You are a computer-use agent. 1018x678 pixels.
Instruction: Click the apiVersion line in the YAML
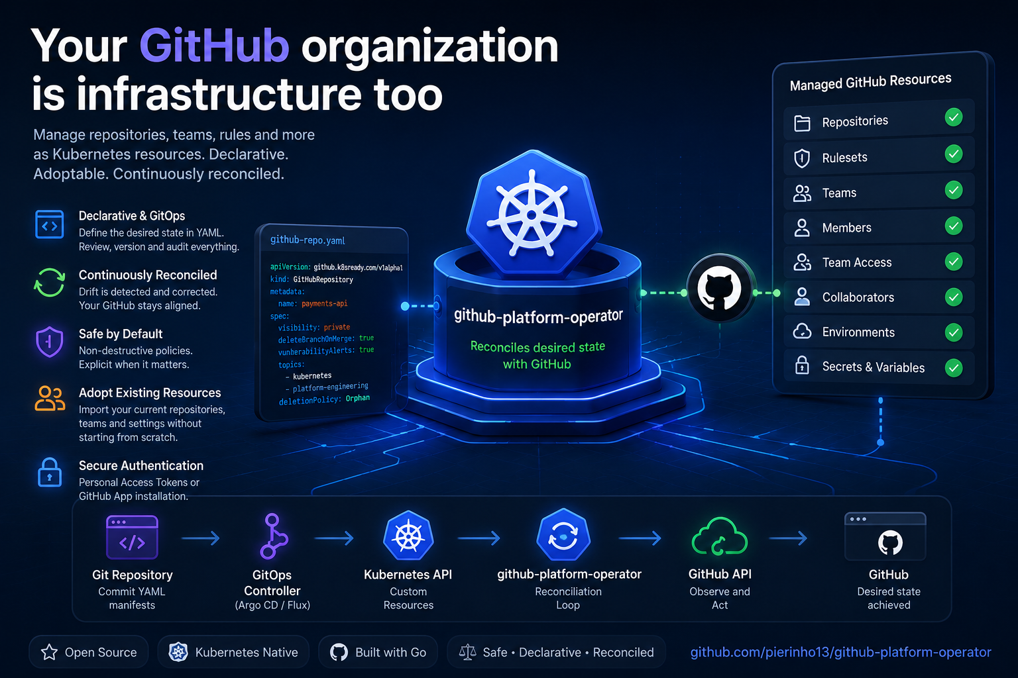click(336, 267)
